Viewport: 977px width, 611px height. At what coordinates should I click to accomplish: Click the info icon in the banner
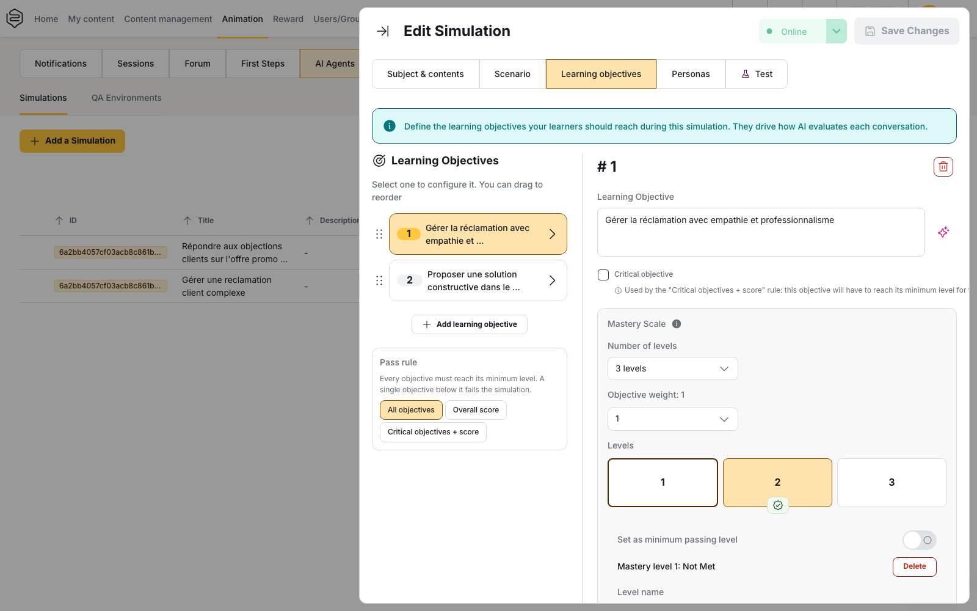click(390, 126)
